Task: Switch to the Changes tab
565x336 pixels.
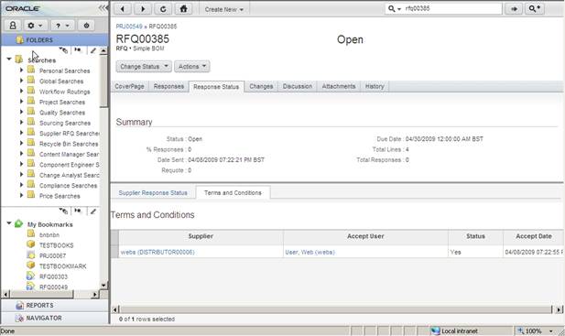Action: pyautogui.click(x=261, y=86)
